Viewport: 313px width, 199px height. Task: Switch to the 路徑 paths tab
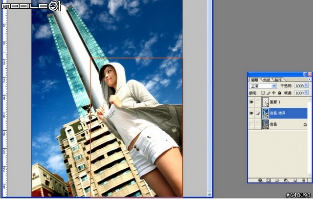click(x=278, y=80)
